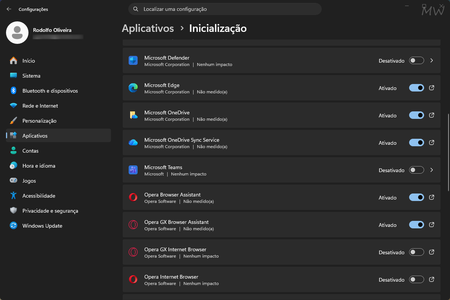Click the Microsoft OneDrive folder icon

(x=133, y=115)
